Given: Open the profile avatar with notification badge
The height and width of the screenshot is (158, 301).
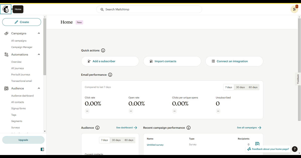Looking at the screenshot, I should click(294, 9).
